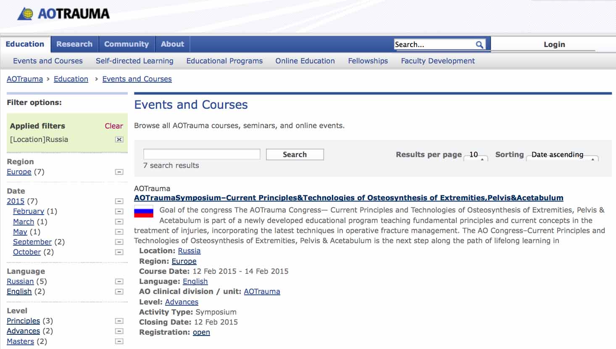Clear all applied filters
This screenshot has width=616, height=349.
pos(113,126)
